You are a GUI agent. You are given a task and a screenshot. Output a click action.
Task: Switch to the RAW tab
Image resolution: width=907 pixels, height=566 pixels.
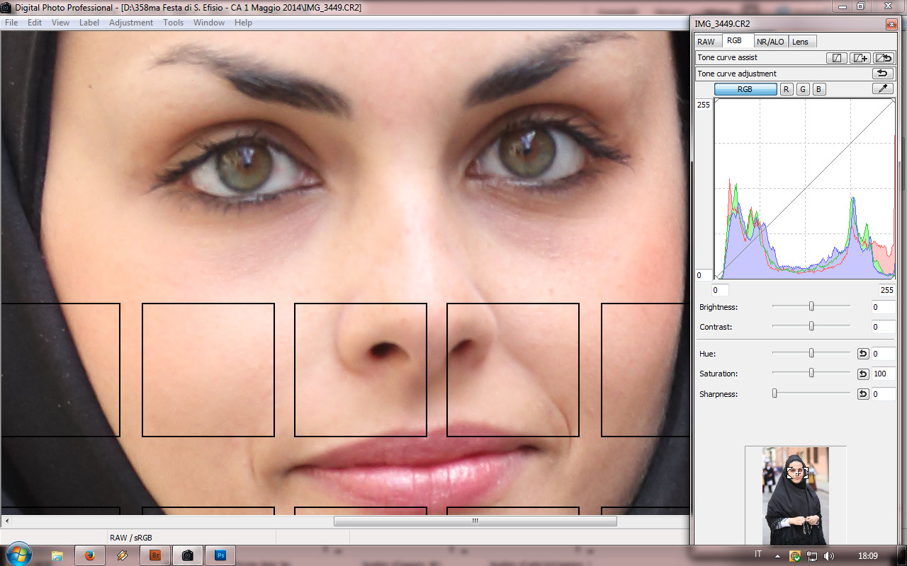pos(706,42)
